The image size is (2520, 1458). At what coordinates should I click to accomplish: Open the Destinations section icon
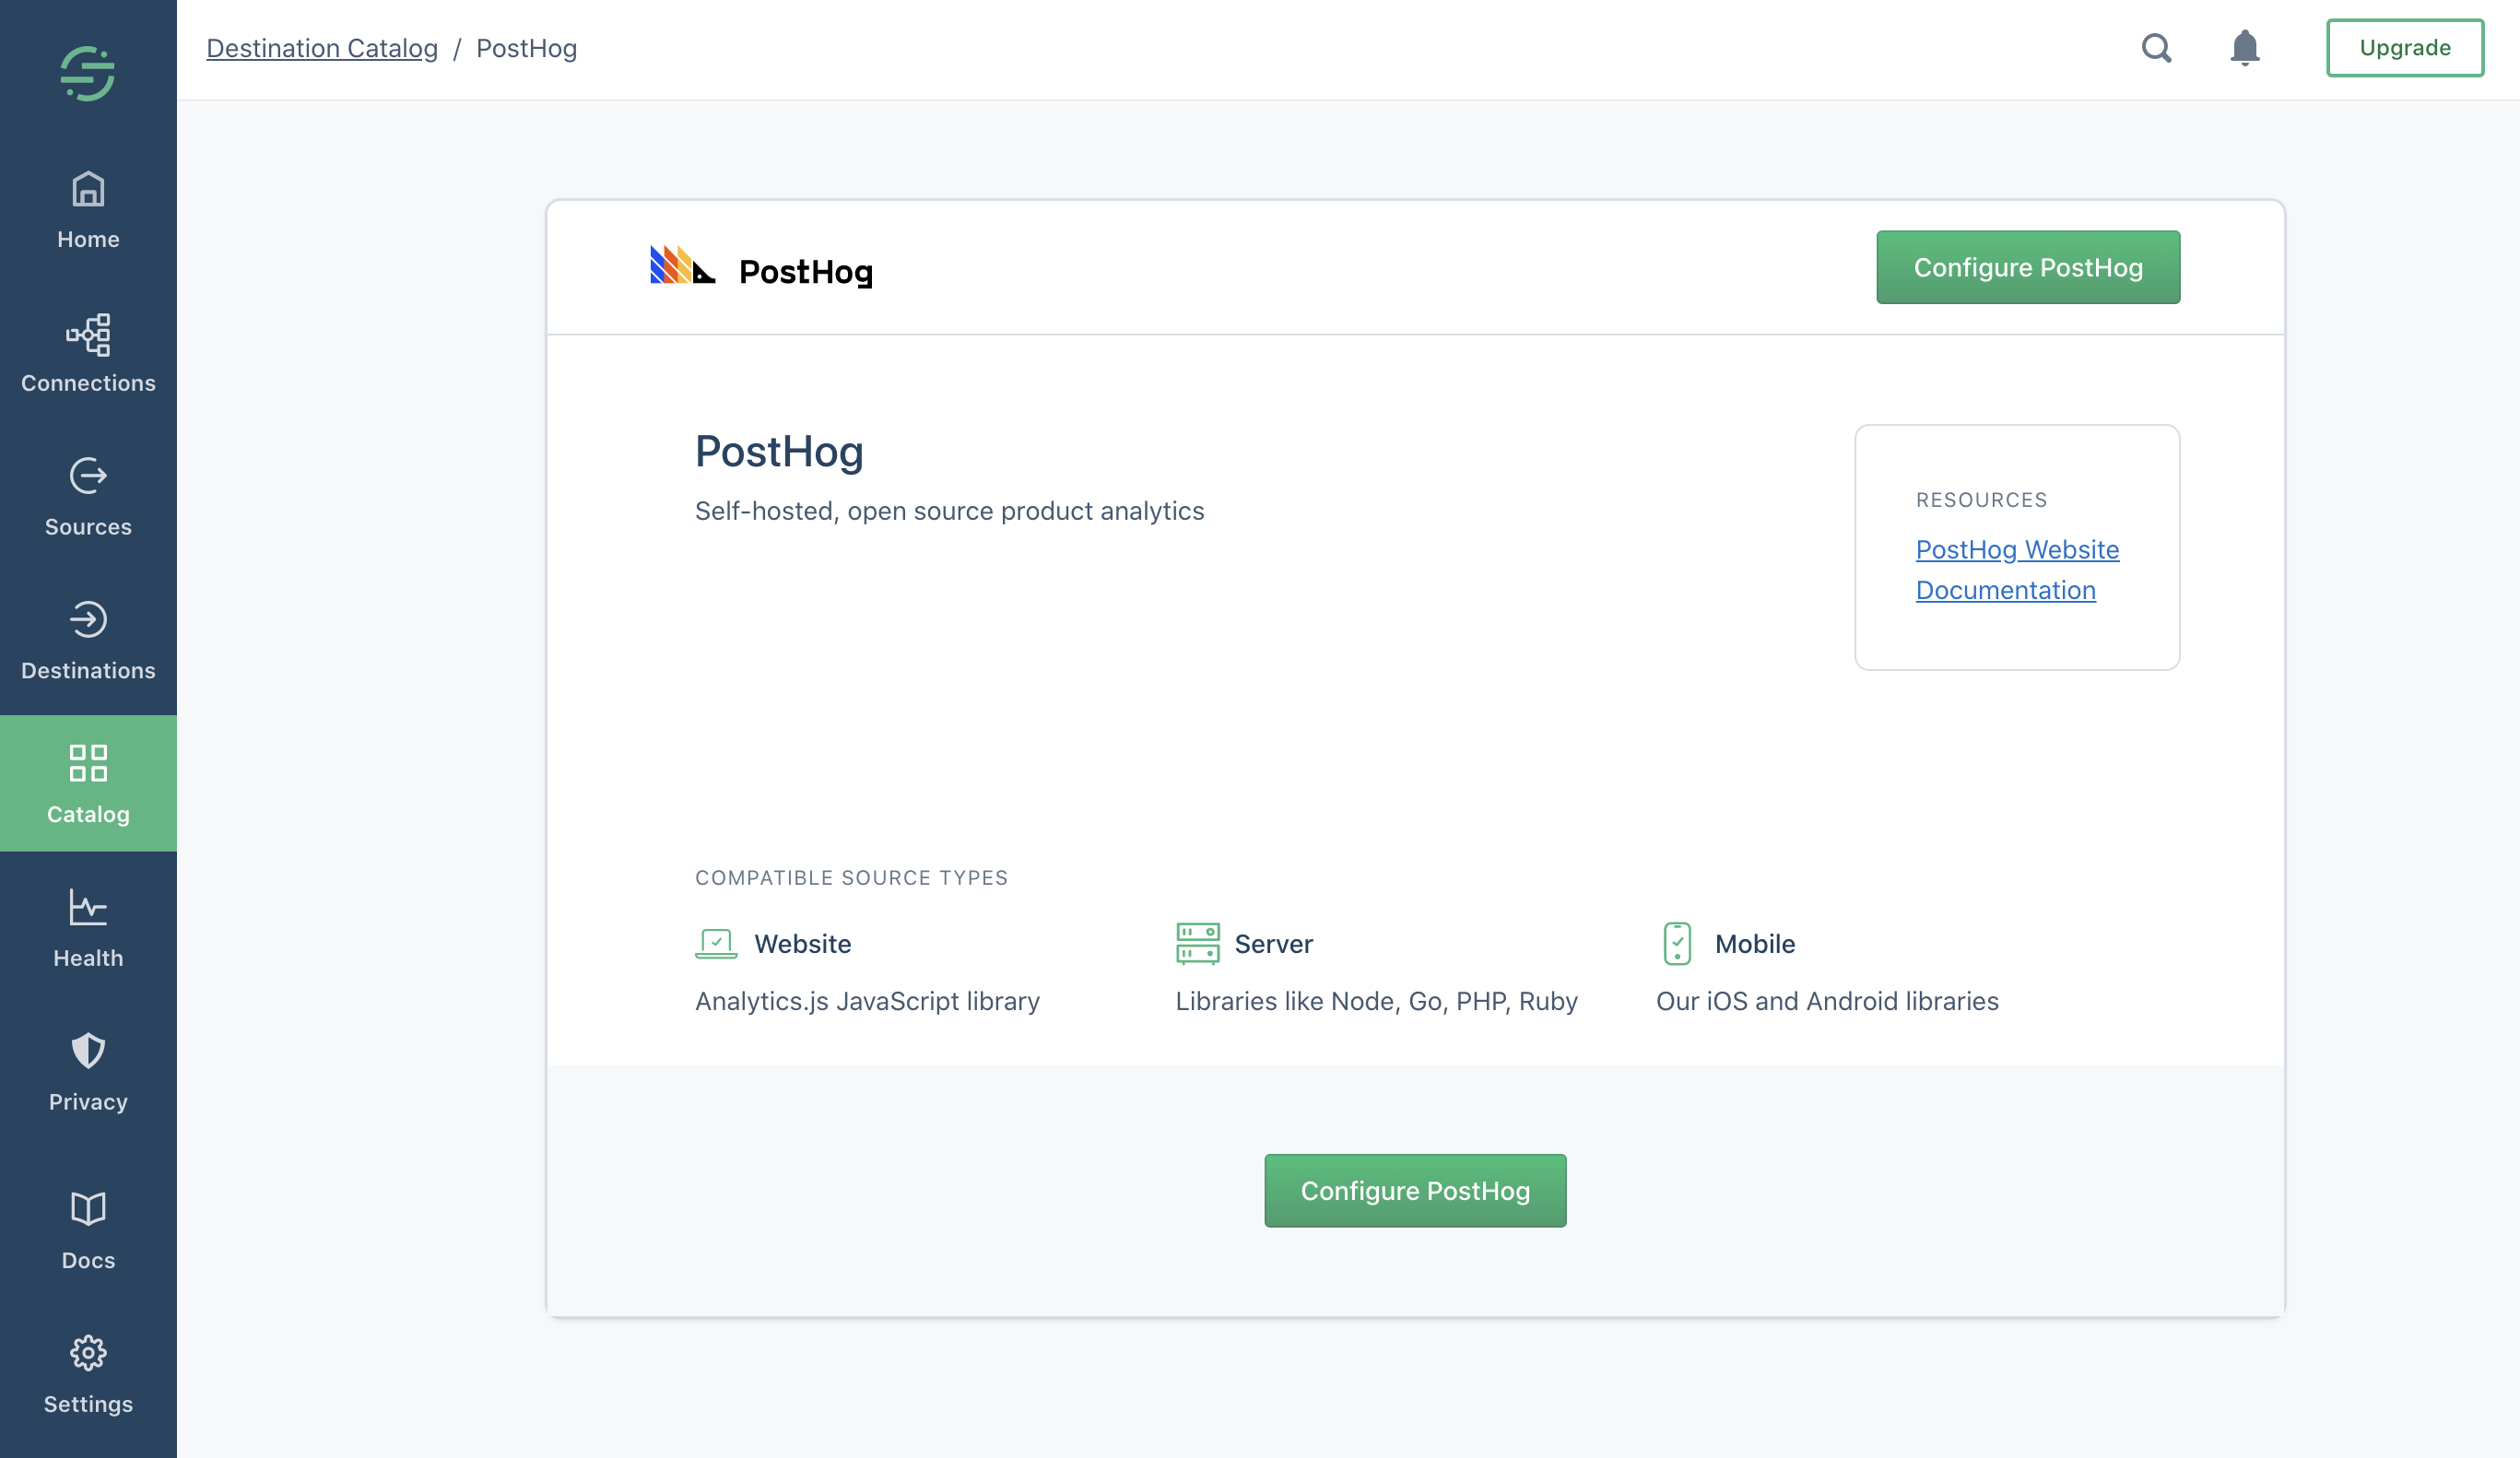pyautogui.click(x=88, y=620)
